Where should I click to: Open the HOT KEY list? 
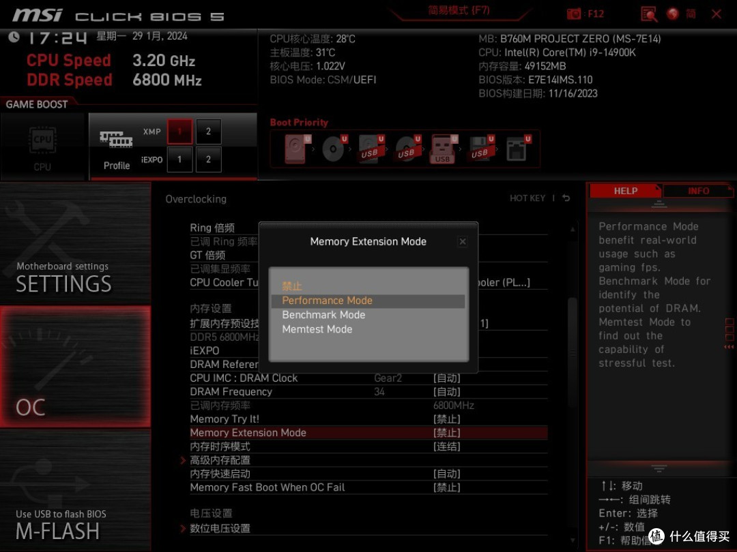(528, 198)
